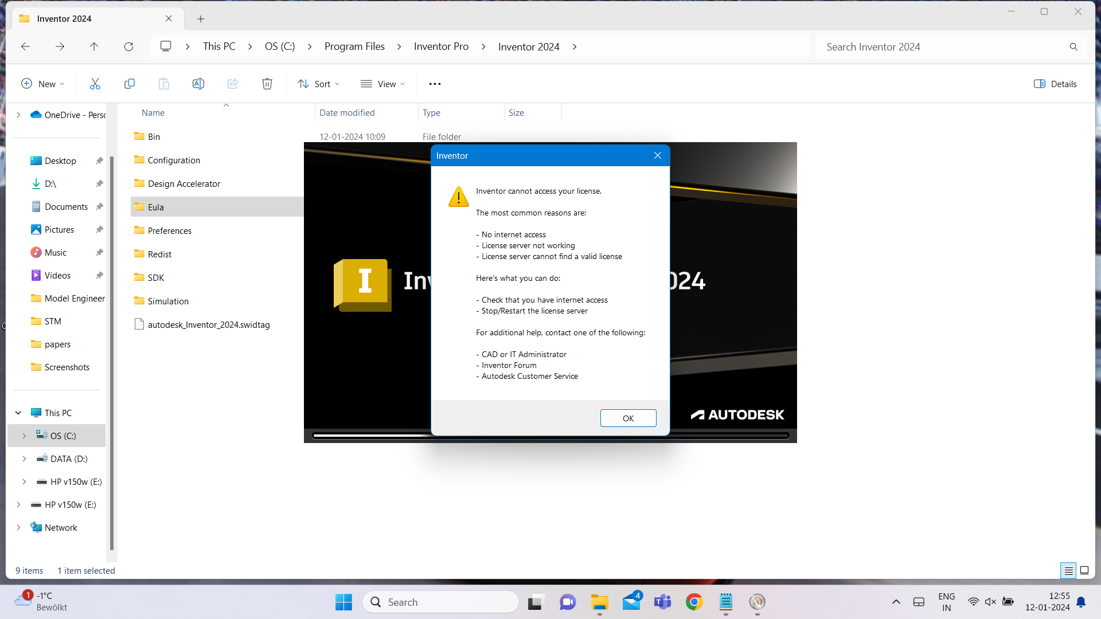Collapse This PC tree node
1101x619 pixels.
tap(18, 413)
